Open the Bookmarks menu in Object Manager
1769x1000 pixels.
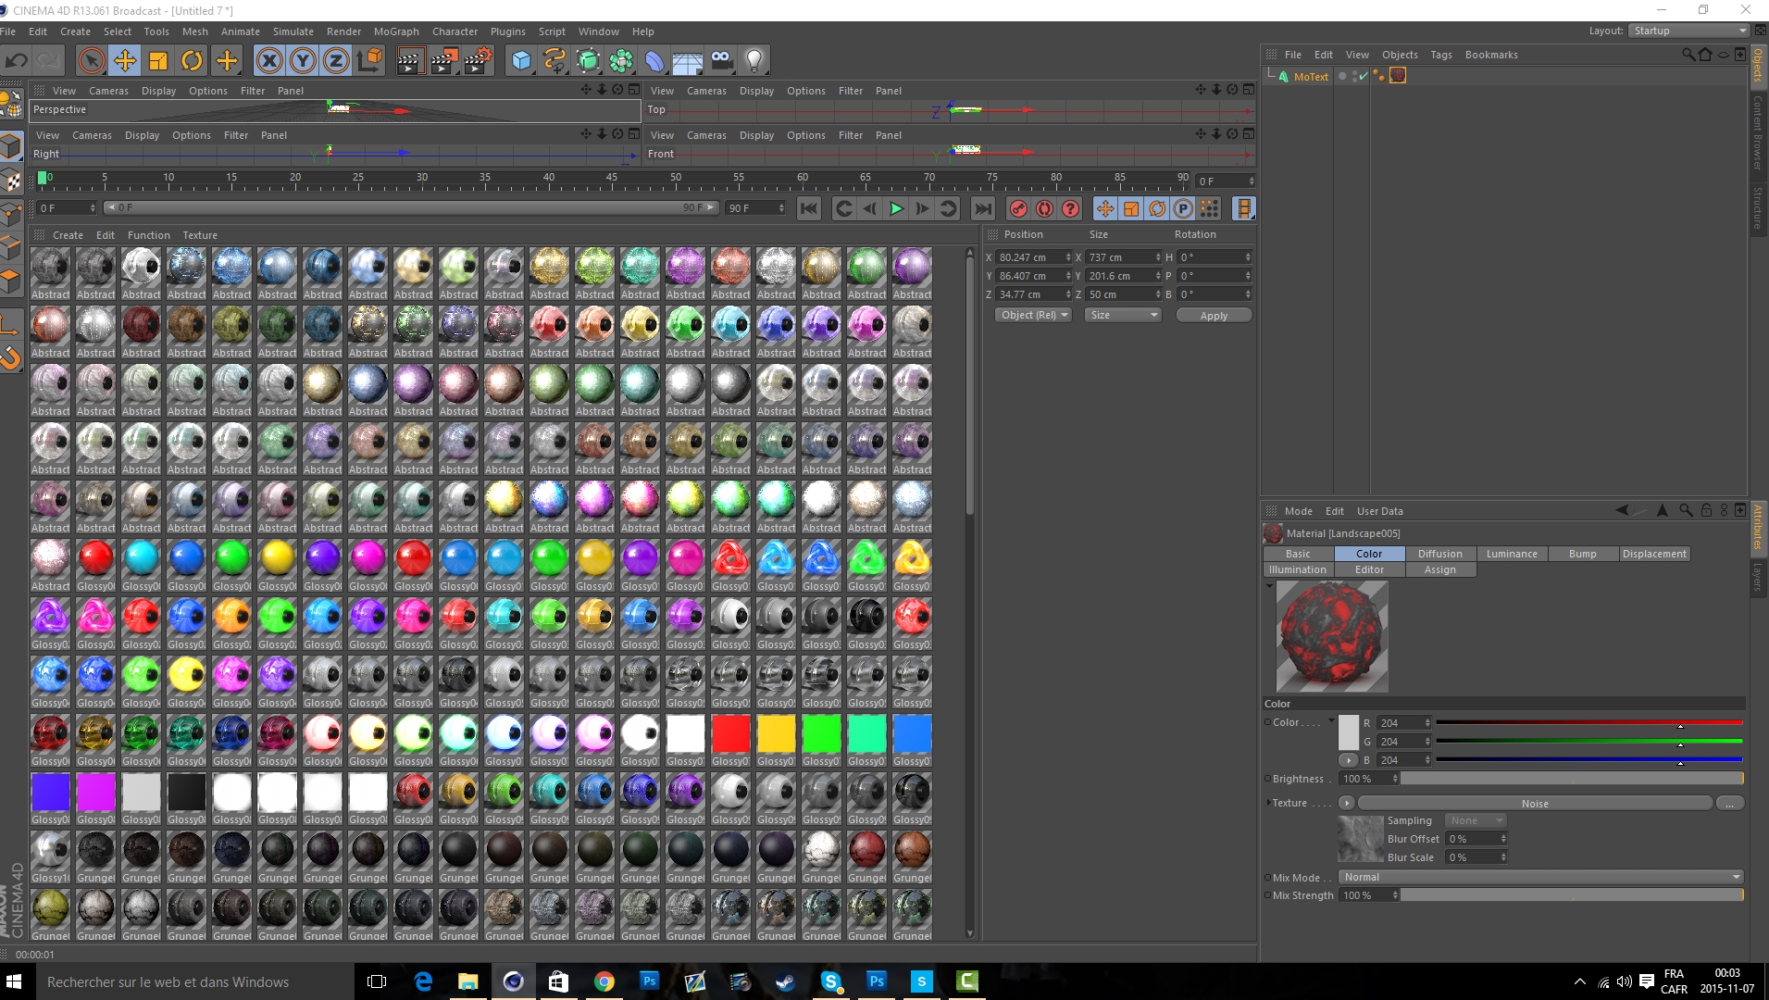[x=1491, y=55]
